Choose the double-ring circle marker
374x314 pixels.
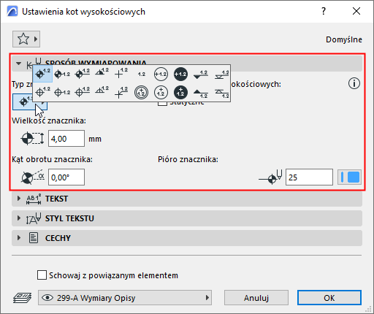point(141,92)
